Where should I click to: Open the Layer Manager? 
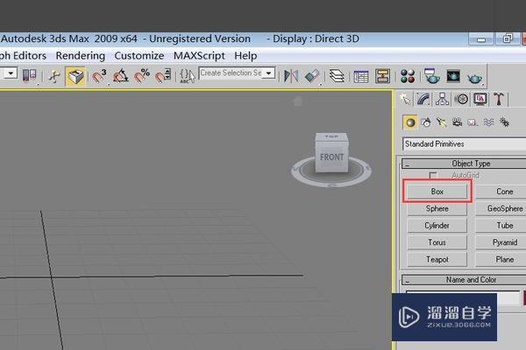click(x=337, y=76)
